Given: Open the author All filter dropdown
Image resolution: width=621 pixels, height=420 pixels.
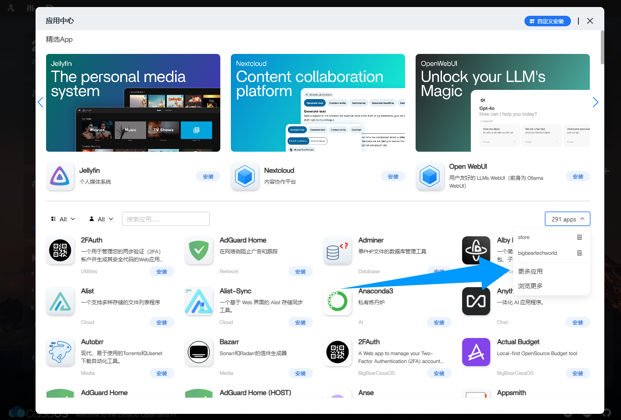Looking at the screenshot, I should pos(101,219).
